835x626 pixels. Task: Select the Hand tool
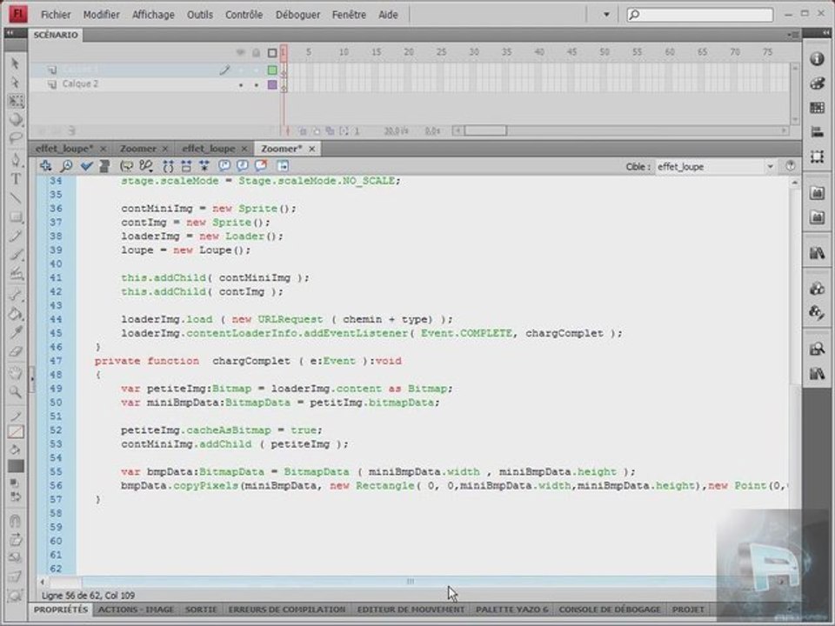point(16,373)
